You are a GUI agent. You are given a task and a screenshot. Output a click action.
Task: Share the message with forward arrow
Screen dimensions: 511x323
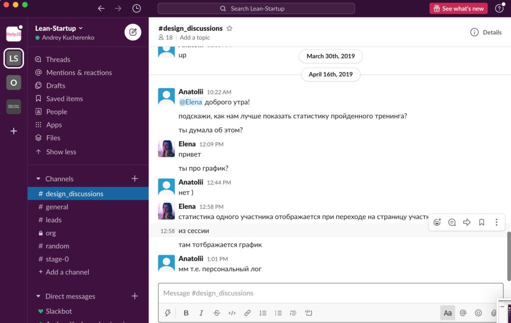pos(467,222)
